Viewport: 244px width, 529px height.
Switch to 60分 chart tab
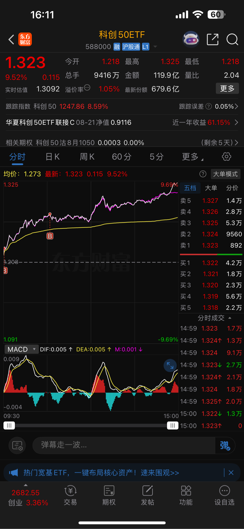(x=122, y=157)
